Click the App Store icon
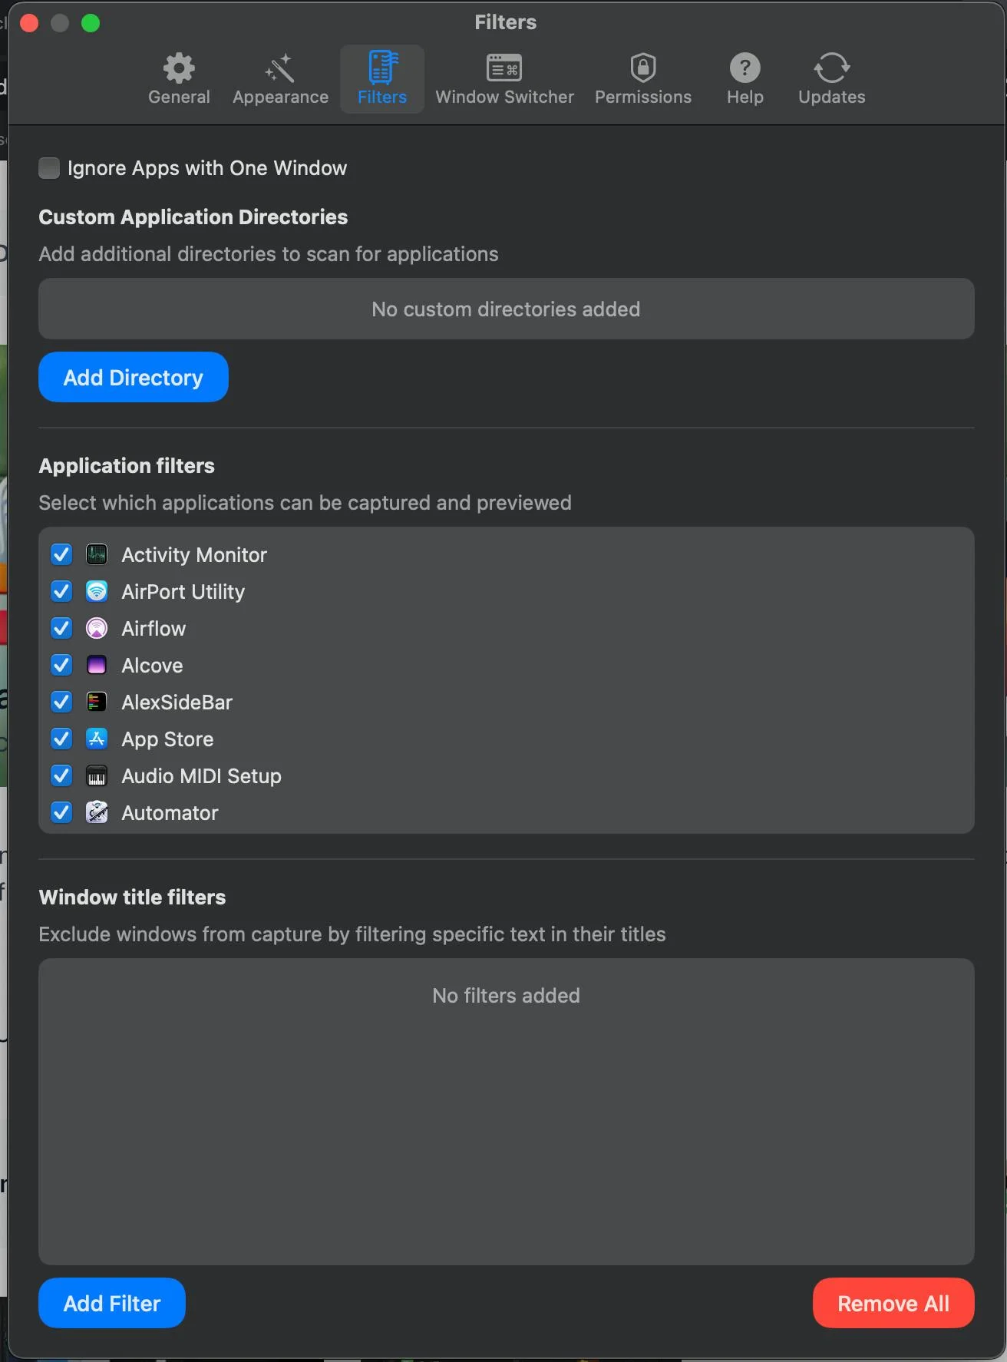The height and width of the screenshot is (1362, 1007). pos(97,739)
